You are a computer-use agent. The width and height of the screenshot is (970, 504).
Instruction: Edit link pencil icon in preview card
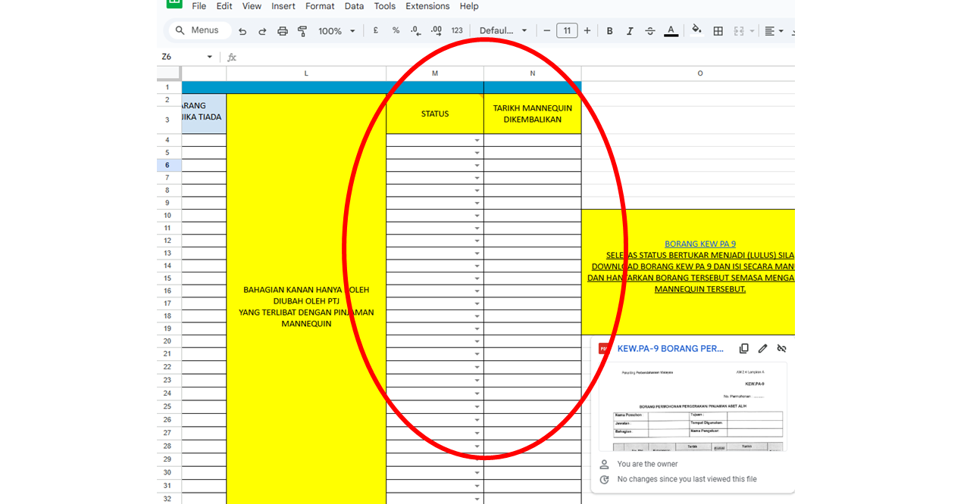(762, 349)
